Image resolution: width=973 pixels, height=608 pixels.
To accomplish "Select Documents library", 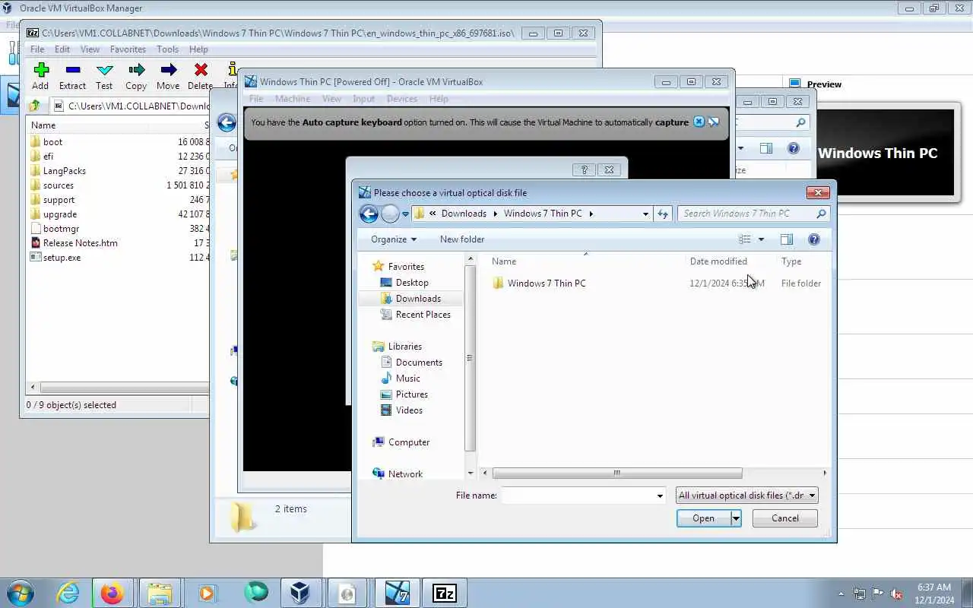I will [419, 363].
